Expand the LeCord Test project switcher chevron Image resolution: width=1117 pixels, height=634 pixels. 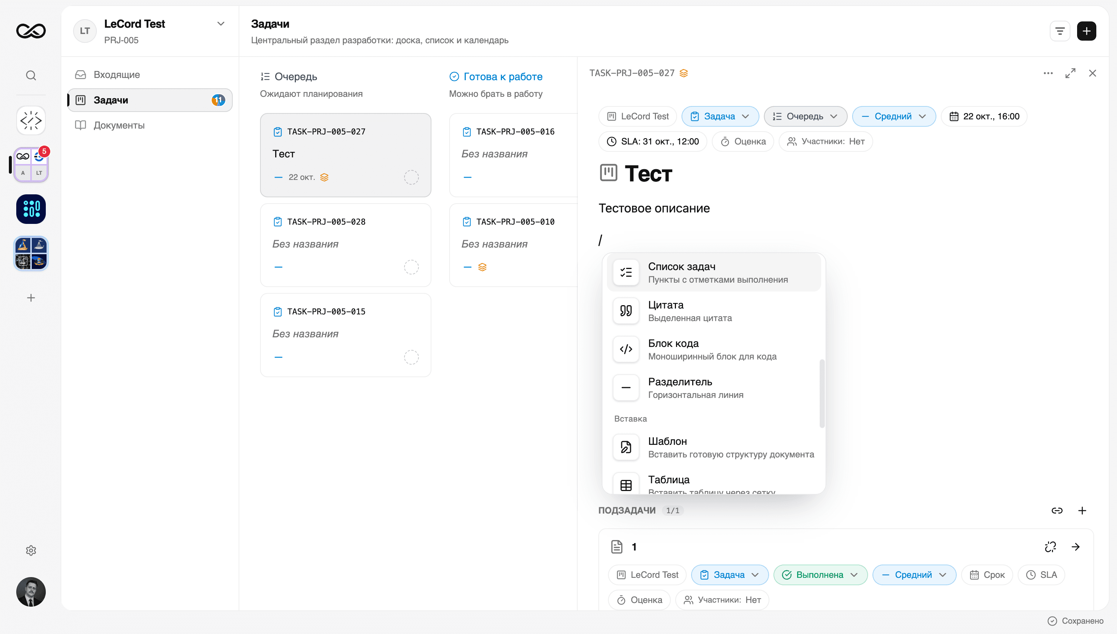click(x=221, y=24)
